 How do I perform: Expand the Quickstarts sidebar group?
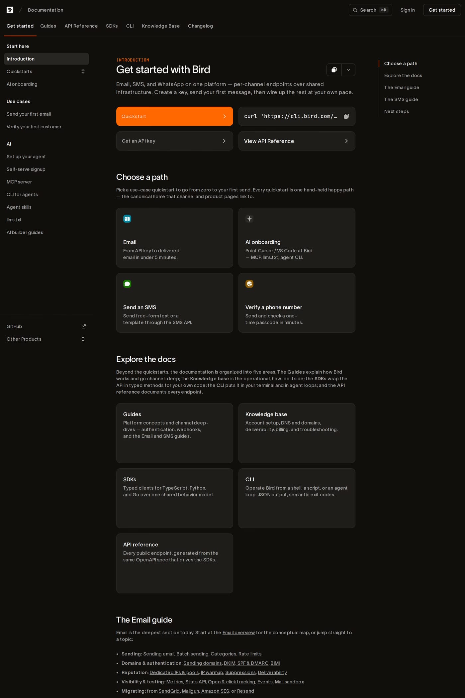[x=83, y=71]
